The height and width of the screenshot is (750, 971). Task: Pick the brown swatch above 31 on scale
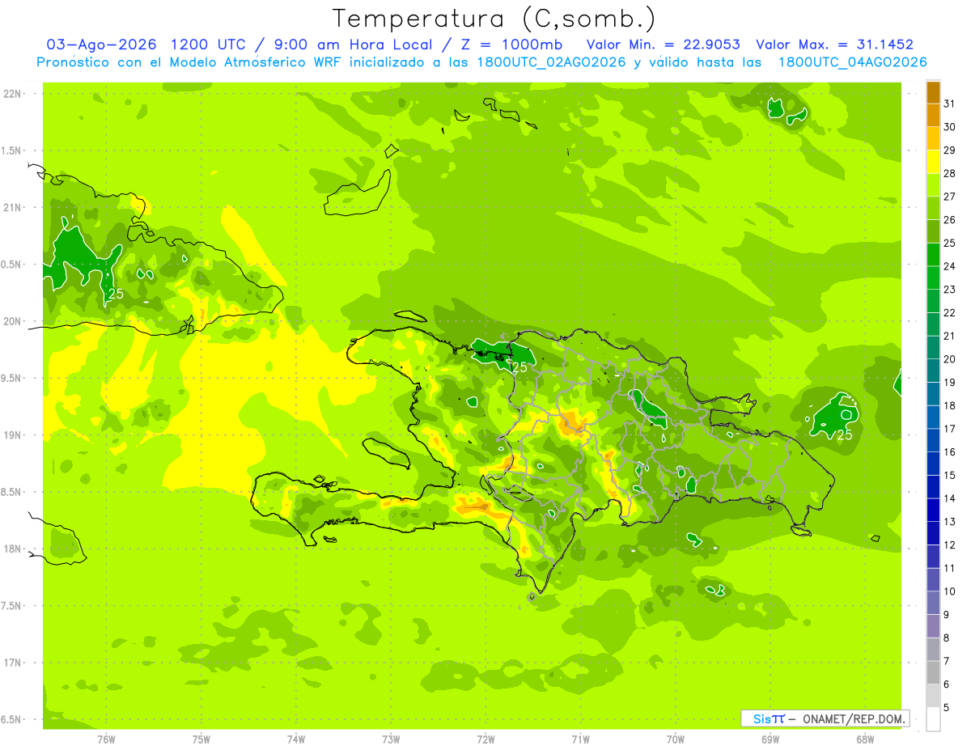pos(933,92)
